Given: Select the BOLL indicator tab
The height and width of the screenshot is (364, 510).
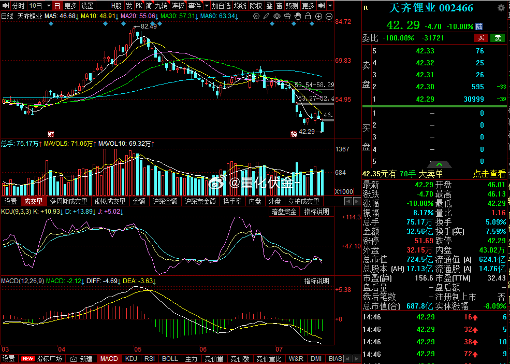Looking at the screenshot, I should pyautogui.click(x=170, y=359).
